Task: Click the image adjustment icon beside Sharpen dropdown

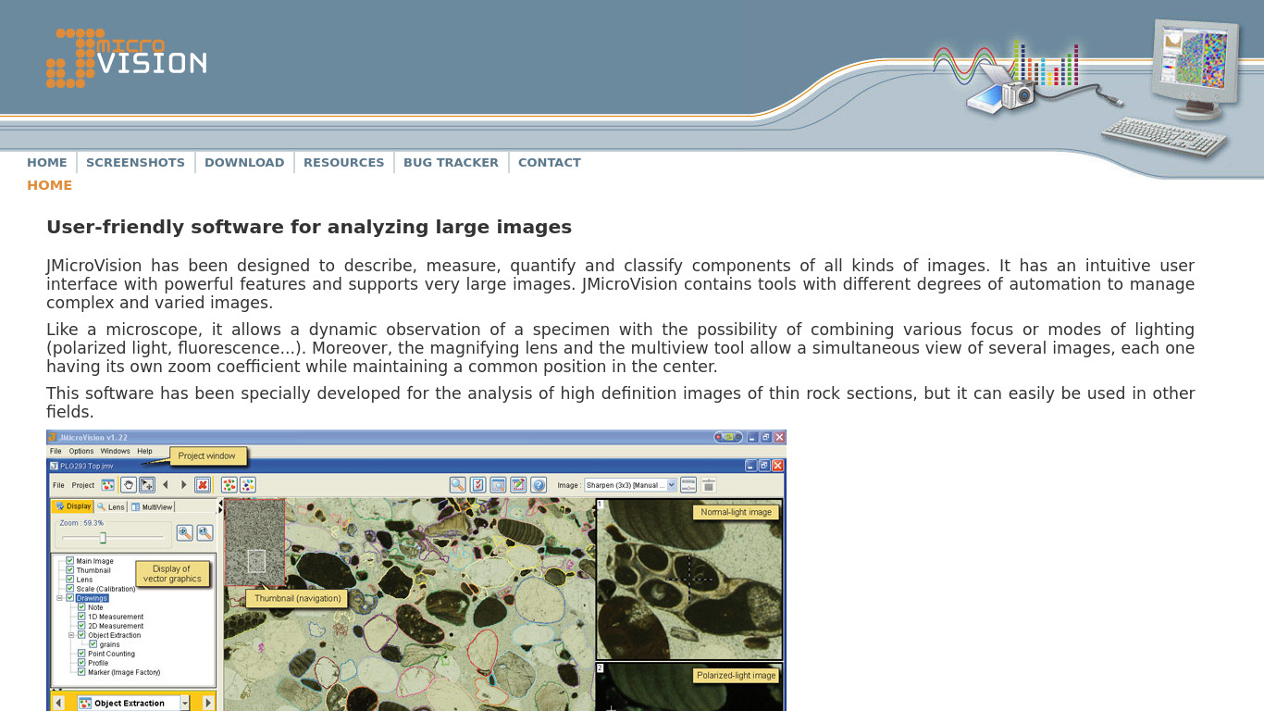Action: point(688,484)
